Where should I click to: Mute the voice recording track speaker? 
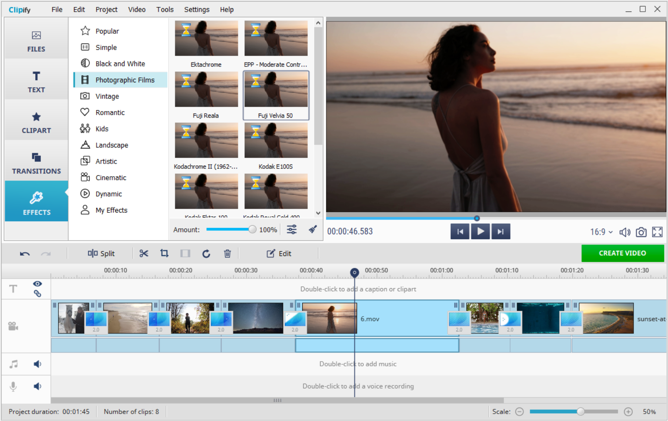click(37, 386)
